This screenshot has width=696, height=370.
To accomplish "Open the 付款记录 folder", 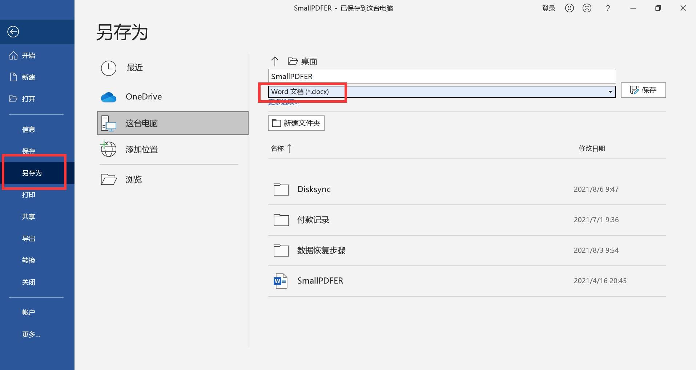I will point(313,220).
